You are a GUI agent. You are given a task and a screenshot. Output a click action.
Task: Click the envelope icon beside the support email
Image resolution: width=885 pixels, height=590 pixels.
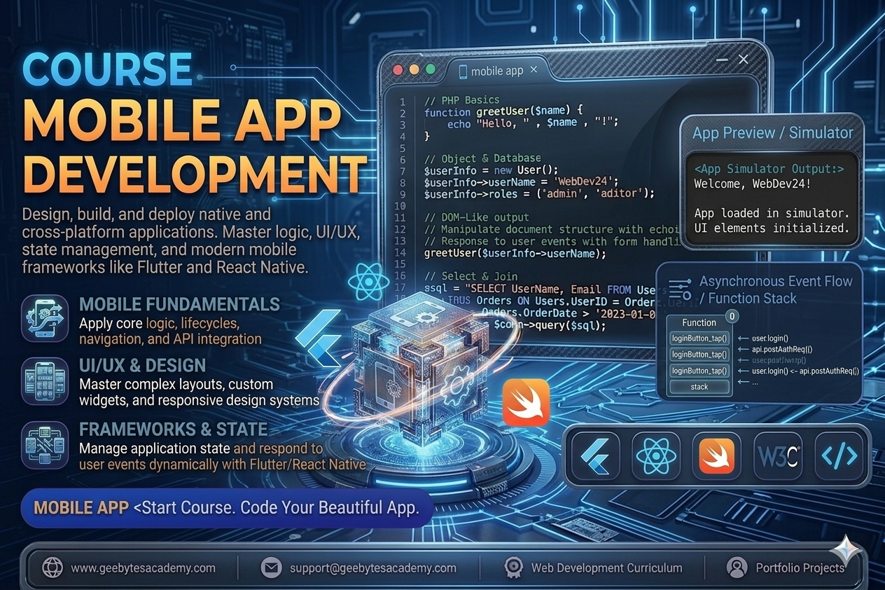click(x=271, y=568)
